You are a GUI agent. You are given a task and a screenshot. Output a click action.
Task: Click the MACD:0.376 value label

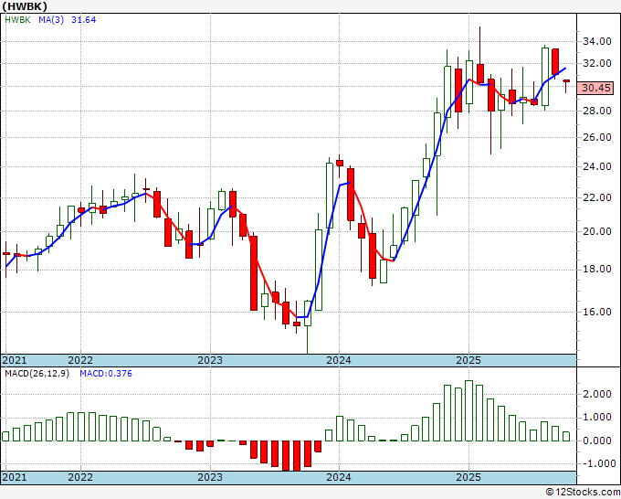click(x=106, y=374)
